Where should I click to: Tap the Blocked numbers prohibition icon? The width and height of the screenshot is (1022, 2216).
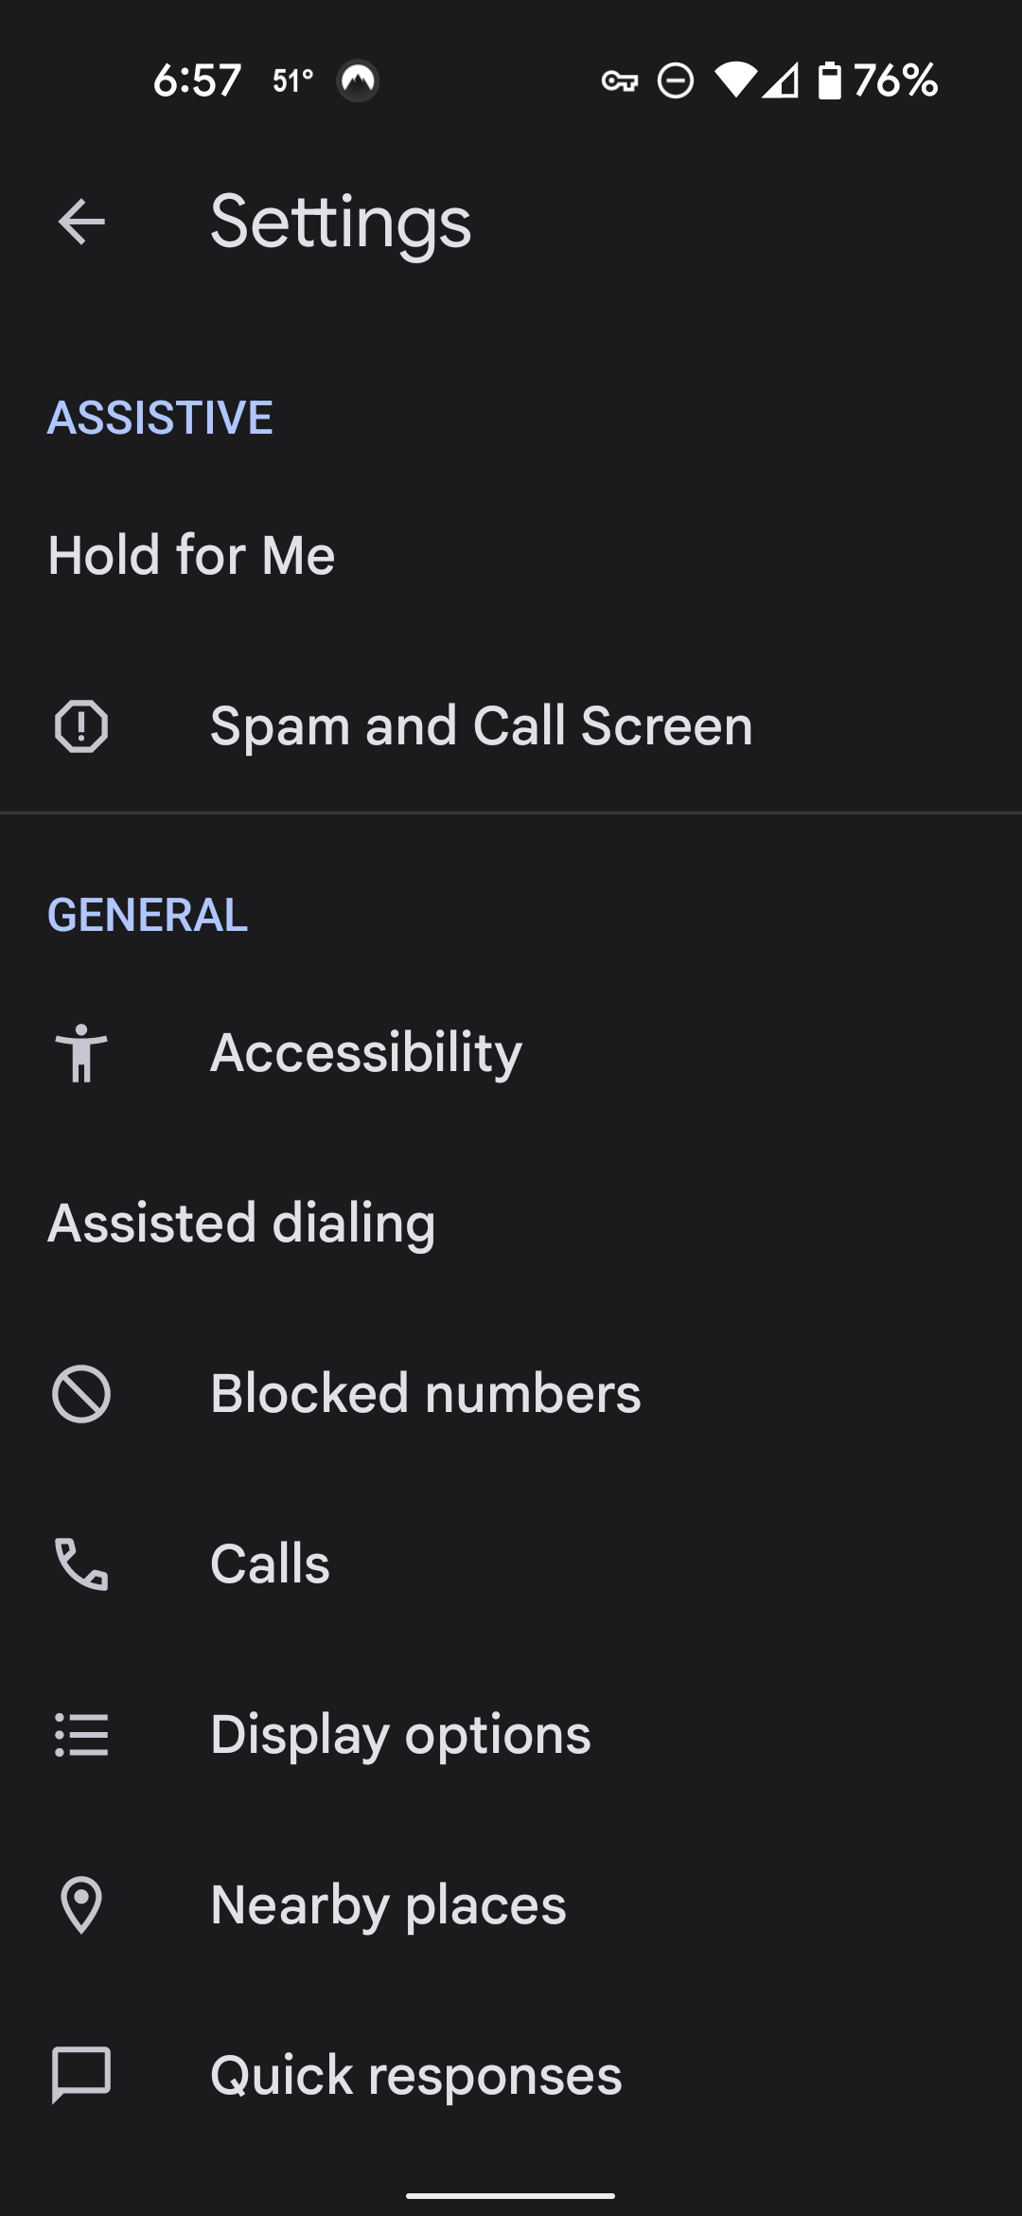click(x=81, y=1394)
